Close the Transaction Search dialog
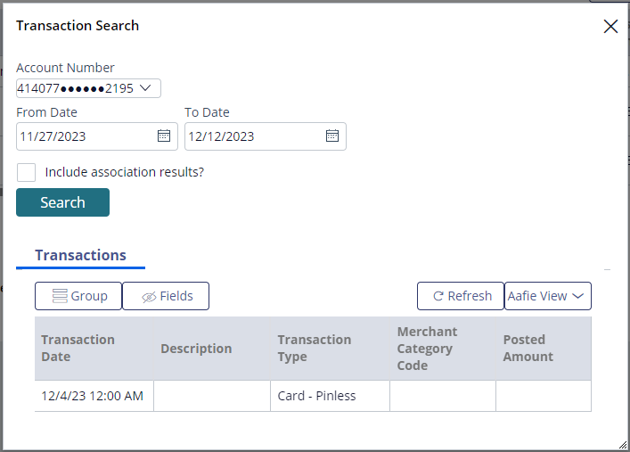 (x=610, y=27)
